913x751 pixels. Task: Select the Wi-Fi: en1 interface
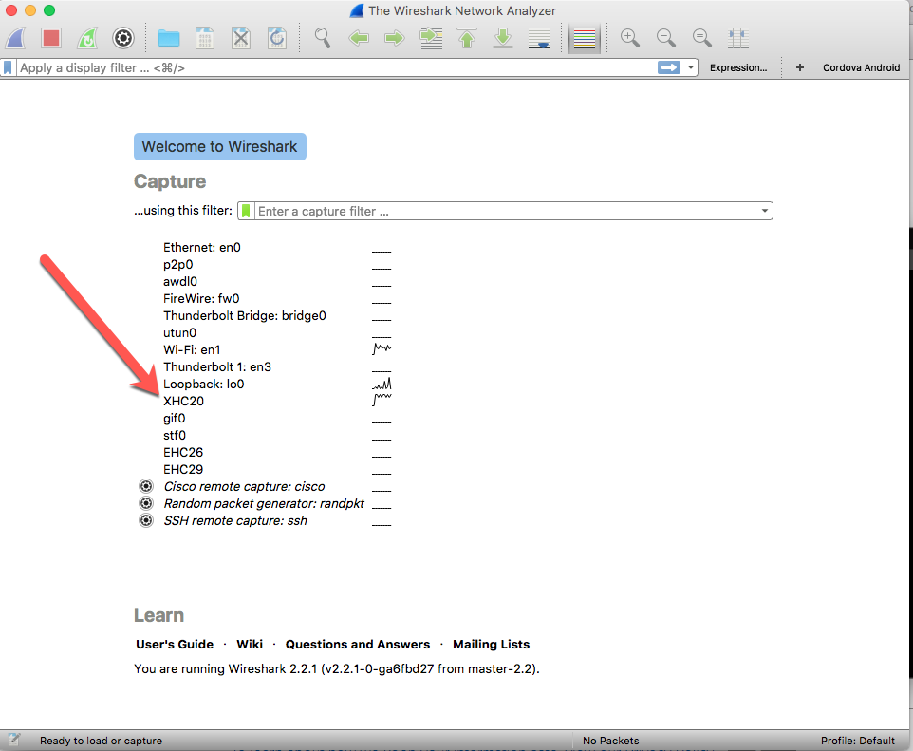192,350
